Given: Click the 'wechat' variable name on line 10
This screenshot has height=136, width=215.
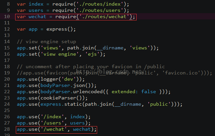Looking at the screenshot, I should pyautogui.click(x=37, y=17).
